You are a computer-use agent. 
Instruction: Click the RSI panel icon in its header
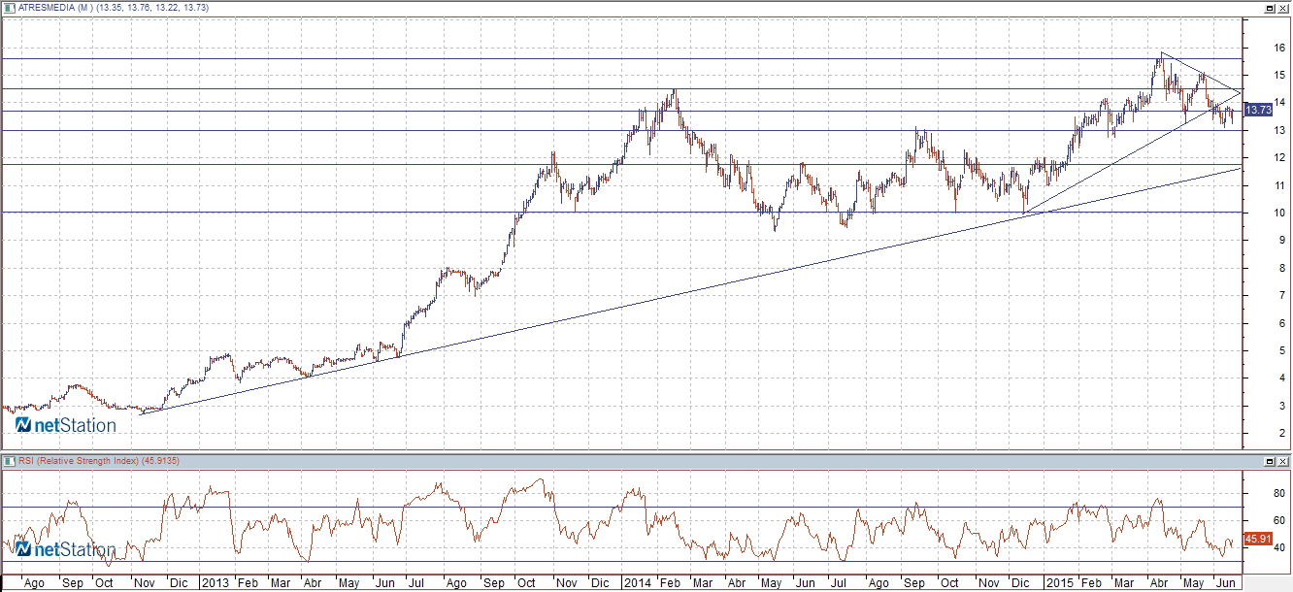point(9,460)
